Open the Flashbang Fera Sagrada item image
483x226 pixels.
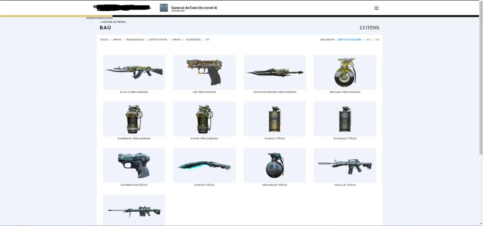(134, 119)
